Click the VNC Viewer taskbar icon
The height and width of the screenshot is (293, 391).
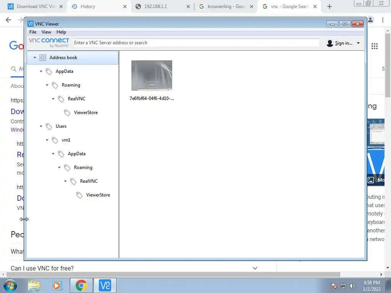(105, 285)
